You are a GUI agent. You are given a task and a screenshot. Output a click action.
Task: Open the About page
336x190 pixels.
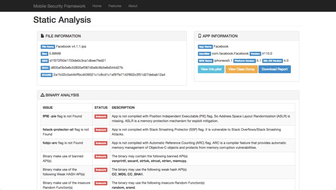pos(133,6)
